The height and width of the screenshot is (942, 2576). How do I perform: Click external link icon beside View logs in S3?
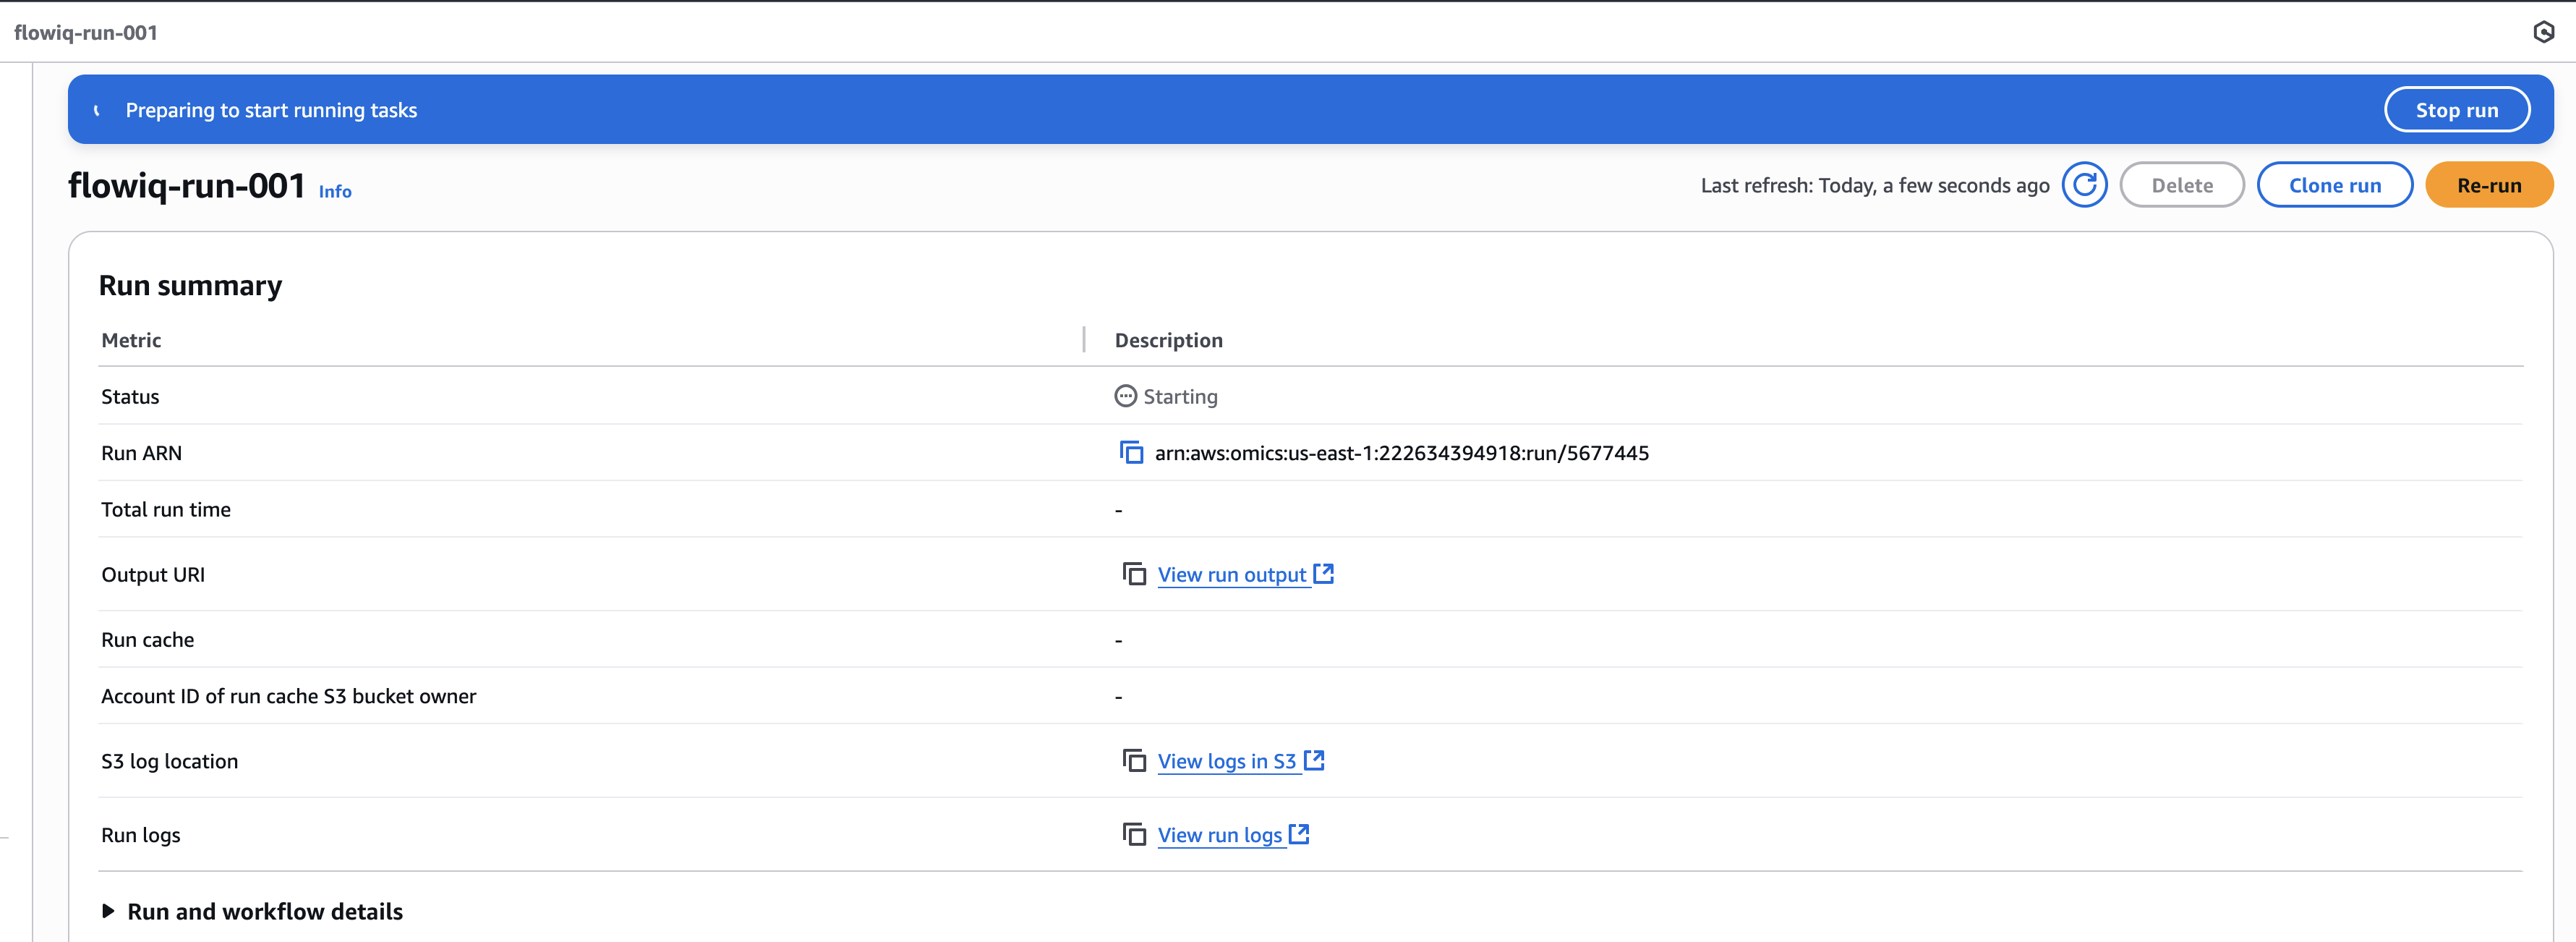pos(1314,760)
